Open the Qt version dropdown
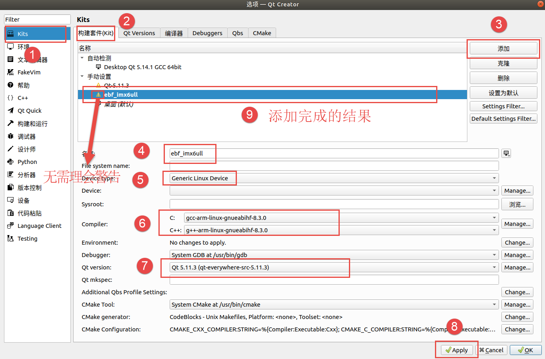 click(x=334, y=267)
